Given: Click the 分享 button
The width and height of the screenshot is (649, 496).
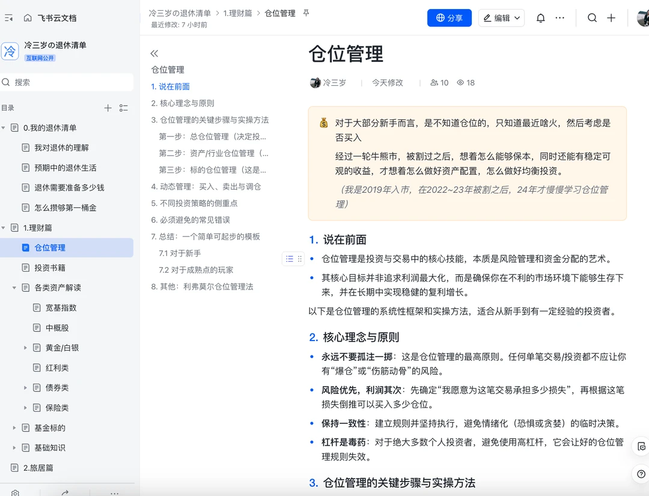Looking at the screenshot, I should click(x=449, y=18).
